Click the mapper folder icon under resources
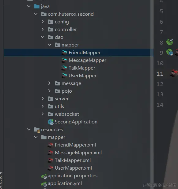This screenshot has height=189, width=178. pyautogui.click(x=44, y=137)
